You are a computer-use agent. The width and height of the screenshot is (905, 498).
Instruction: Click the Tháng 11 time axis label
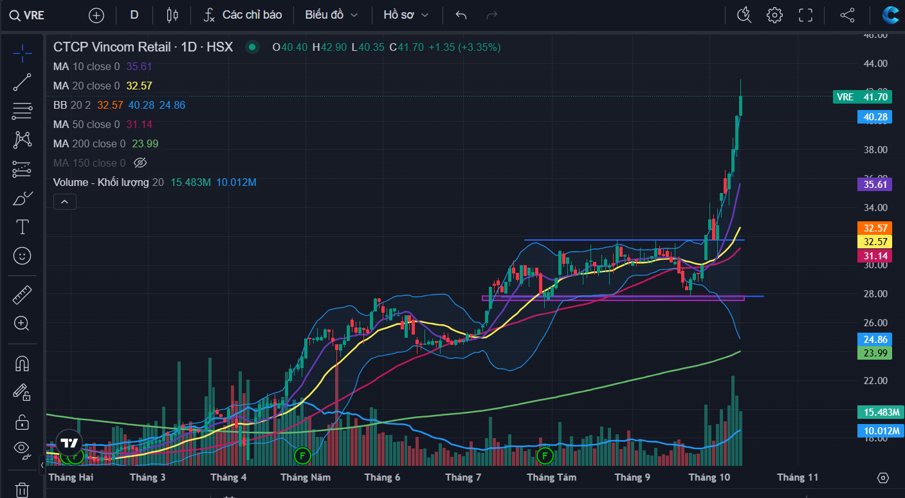pos(798,477)
